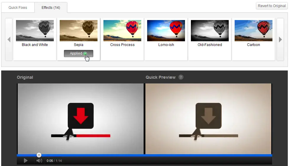Image resolution: width=289 pixels, height=166 pixels.
Task: Click the Cross Process label
Action: point(122,45)
